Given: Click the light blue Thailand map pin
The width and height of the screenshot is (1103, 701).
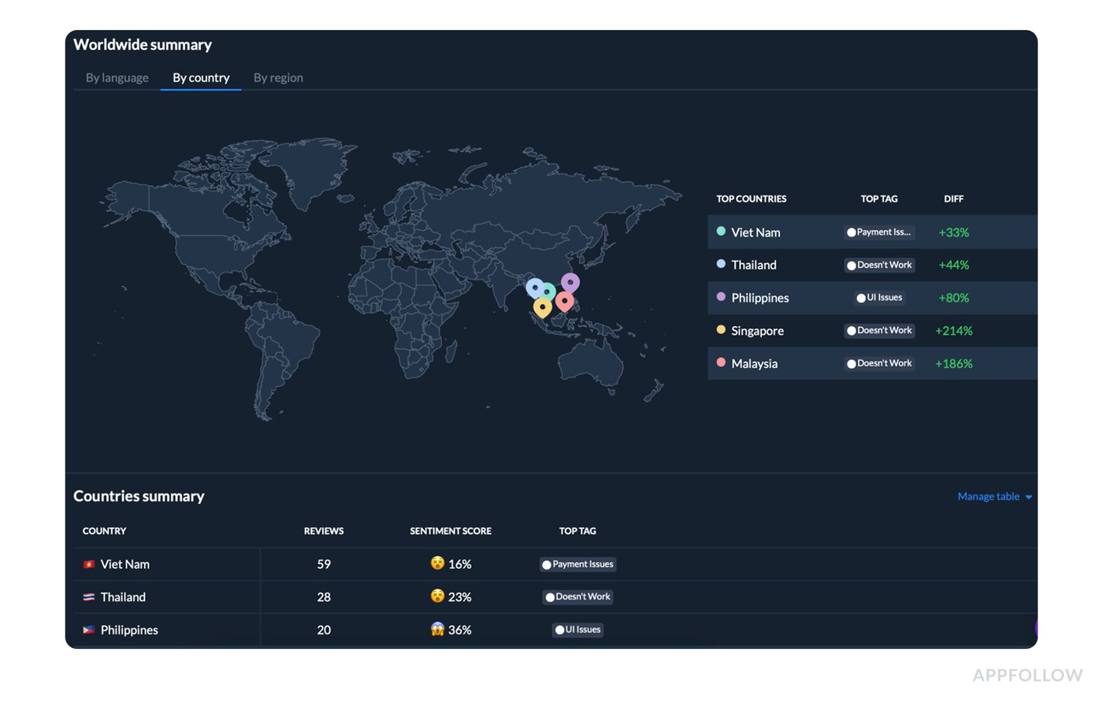Looking at the screenshot, I should pos(534,287).
